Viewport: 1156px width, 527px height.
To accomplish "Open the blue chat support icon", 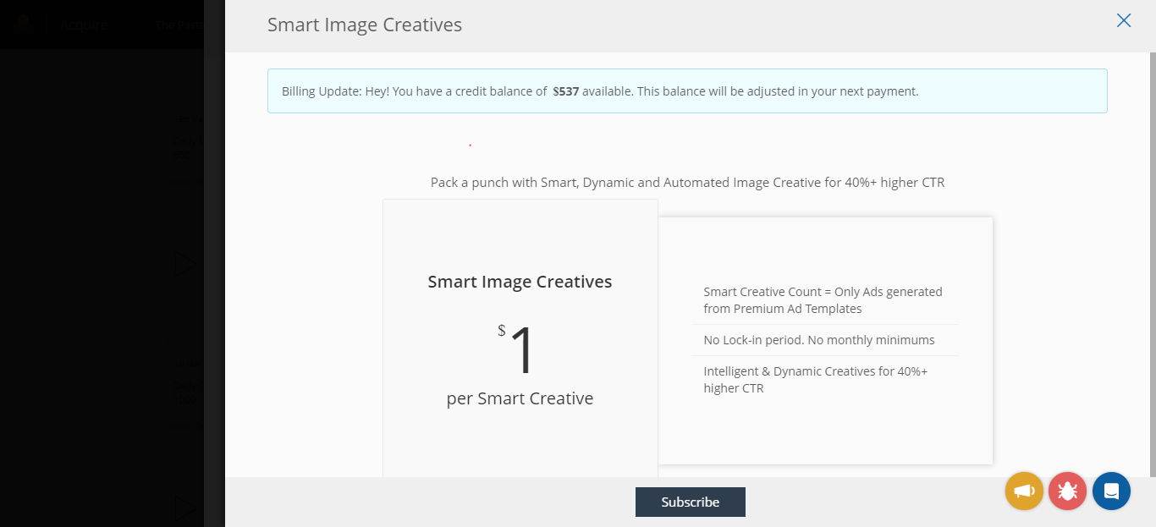I will pyautogui.click(x=1111, y=491).
